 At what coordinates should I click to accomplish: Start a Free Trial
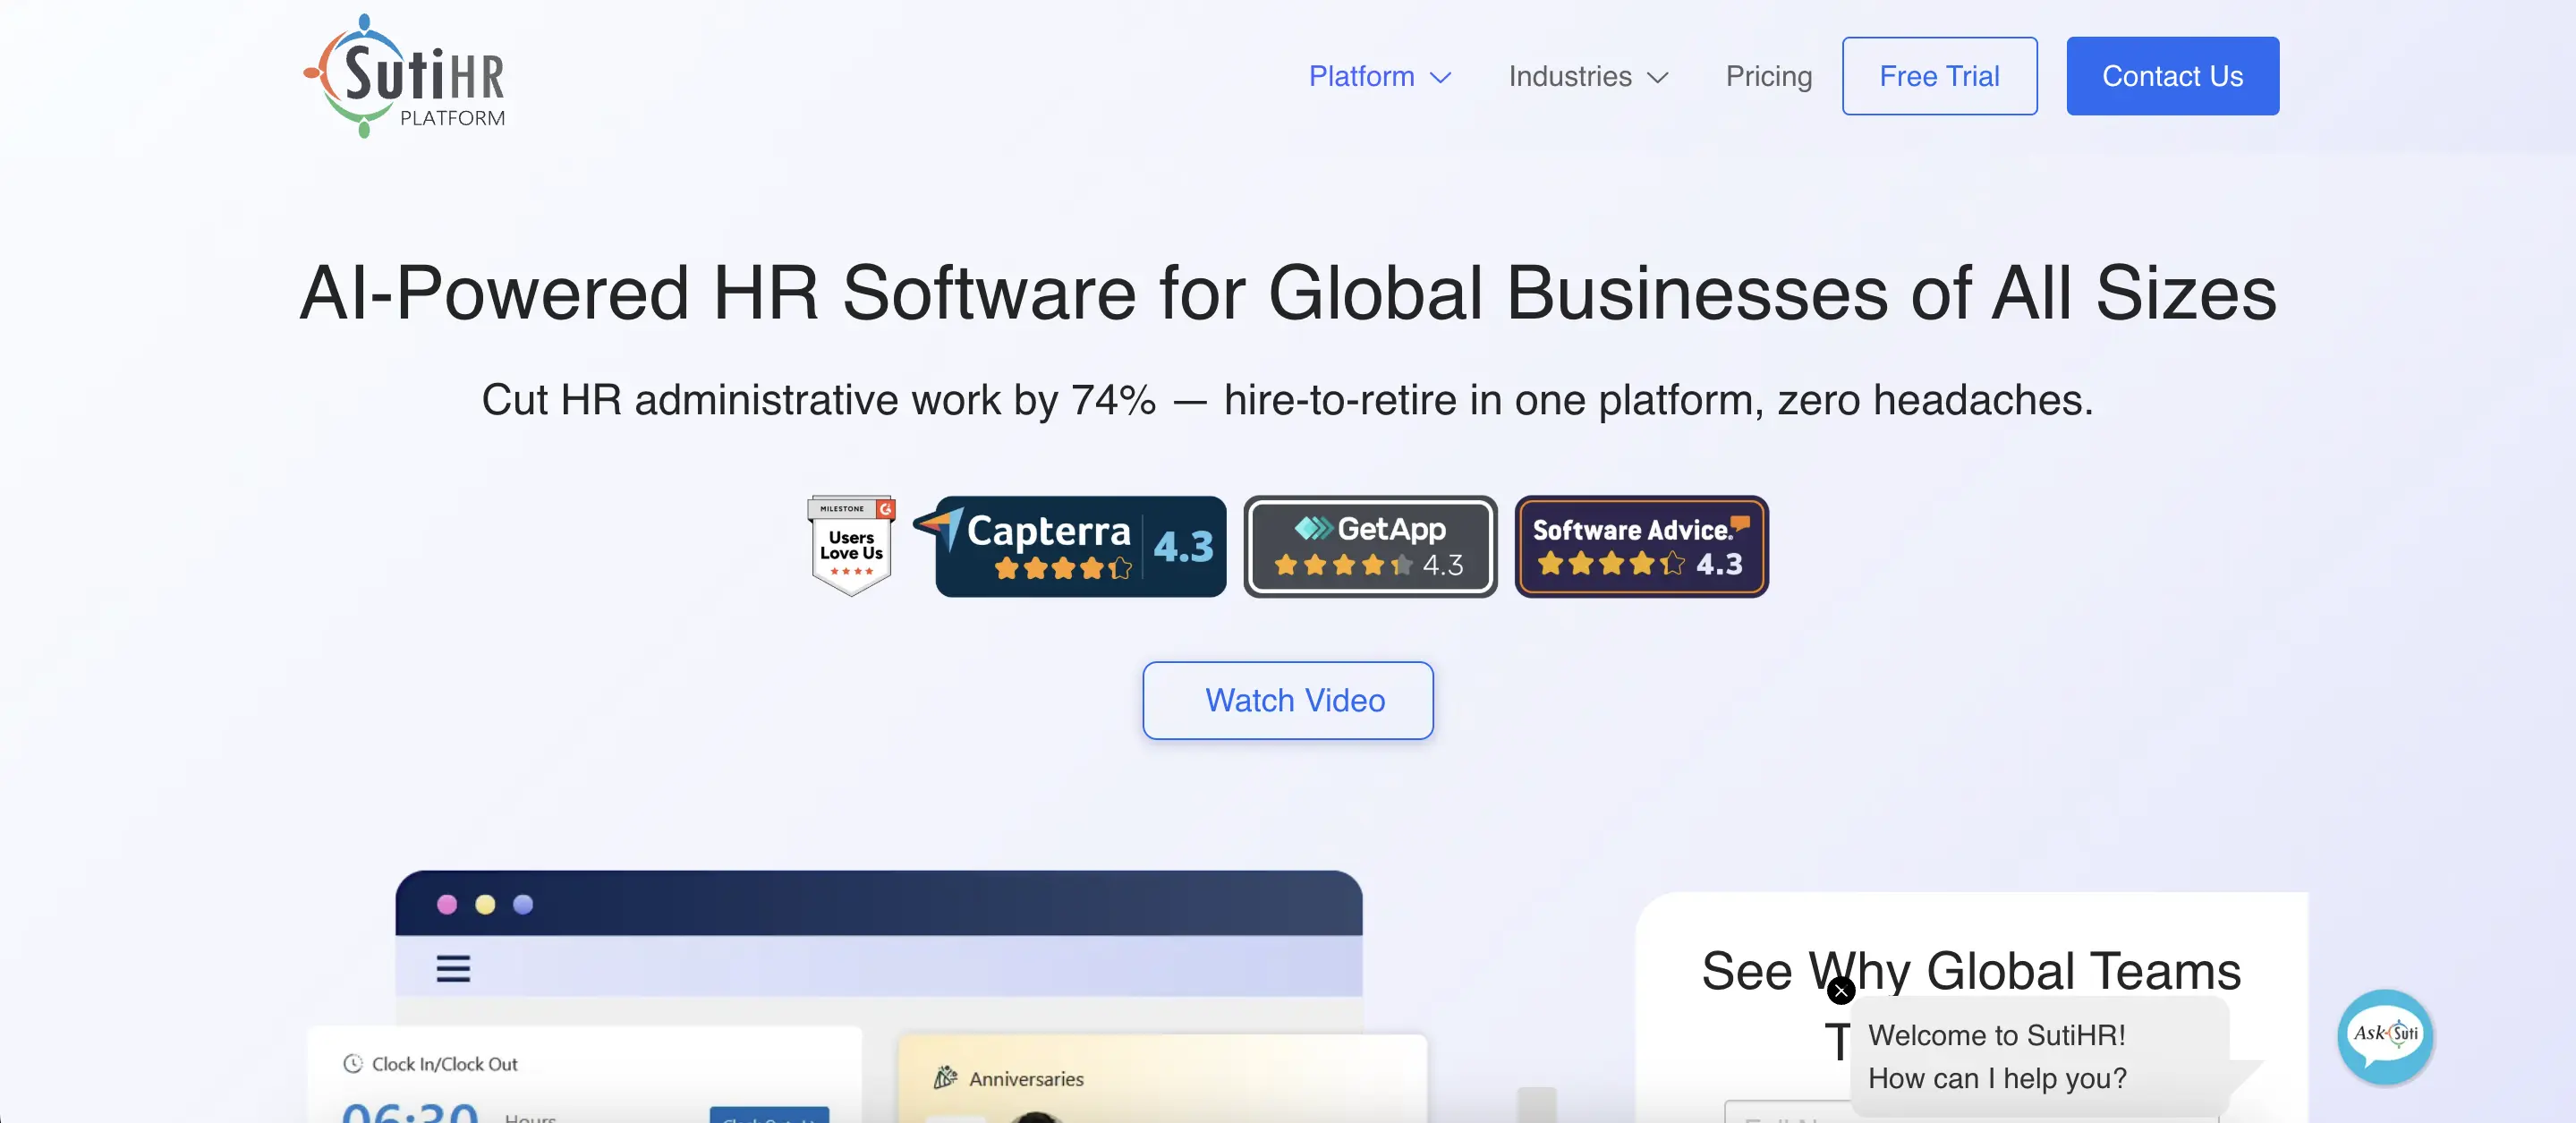(1938, 77)
